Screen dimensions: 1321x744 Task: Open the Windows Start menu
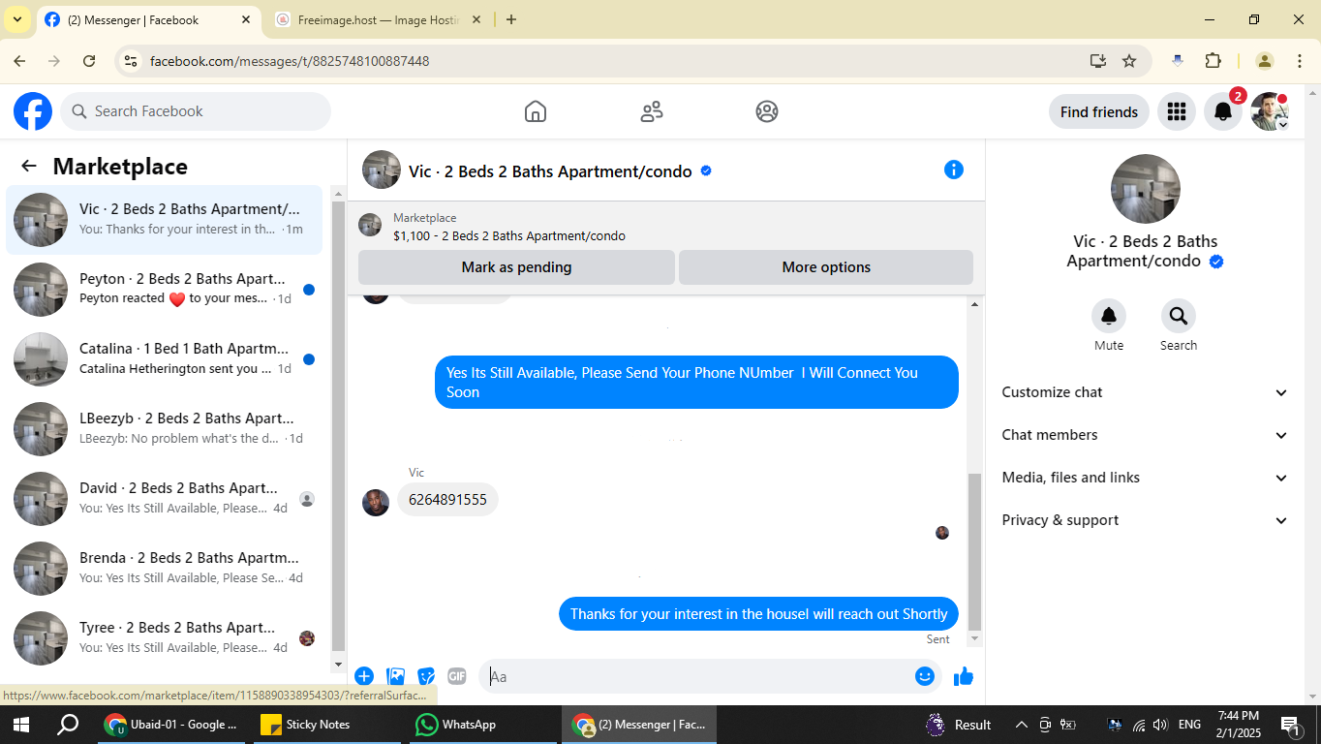[x=21, y=725]
